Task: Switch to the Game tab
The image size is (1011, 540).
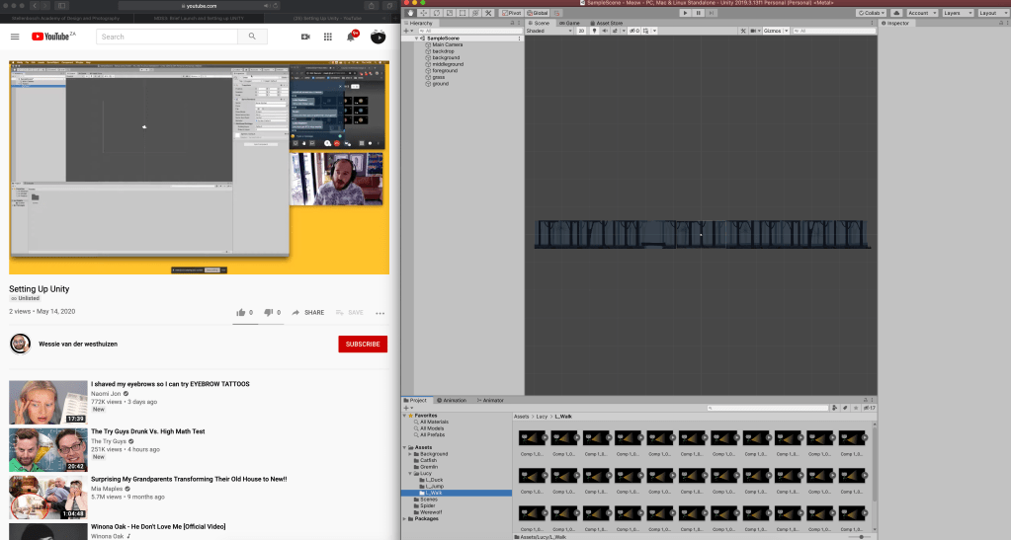Action: point(571,22)
